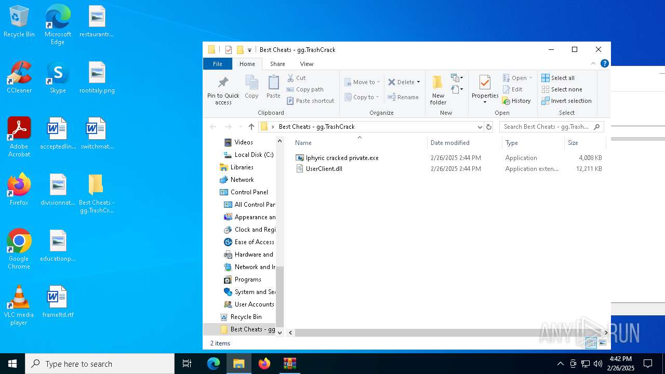Sort by Type column header

pos(512,143)
